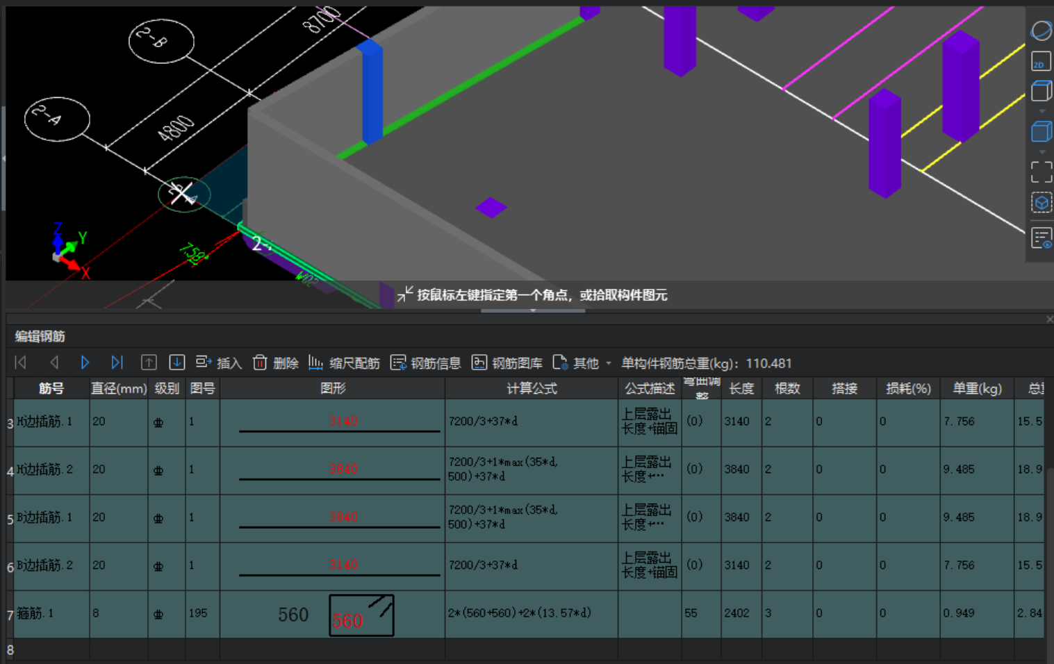The height and width of the screenshot is (664, 1054).
Task: Select the shaded solid cube display icon
Action: coord(1041,131)
